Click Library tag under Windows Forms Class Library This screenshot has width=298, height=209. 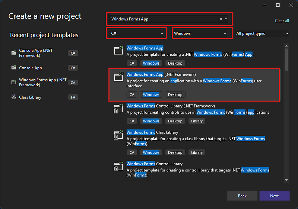[197, 152]
